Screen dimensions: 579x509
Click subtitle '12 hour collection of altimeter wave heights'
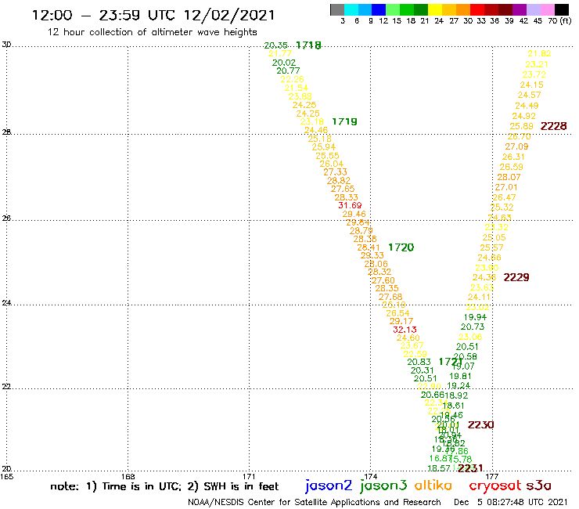(x=152, y=32)
